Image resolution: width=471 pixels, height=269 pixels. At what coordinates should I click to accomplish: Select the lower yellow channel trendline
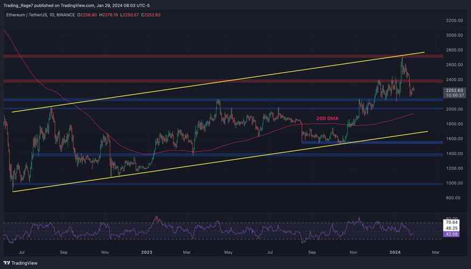(x=220, y=161)
